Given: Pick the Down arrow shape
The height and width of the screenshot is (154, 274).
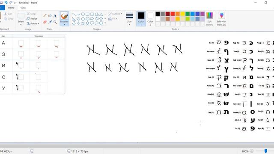Looking at the screenshot, I should coord(74,23).
